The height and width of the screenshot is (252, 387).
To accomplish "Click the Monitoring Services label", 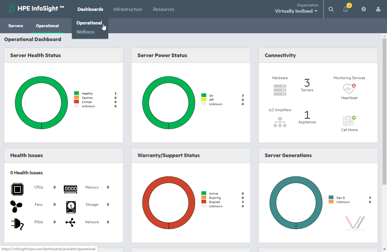I will pos(349,78).
